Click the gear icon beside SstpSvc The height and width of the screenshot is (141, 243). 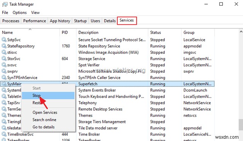click(x=4, y=40)
